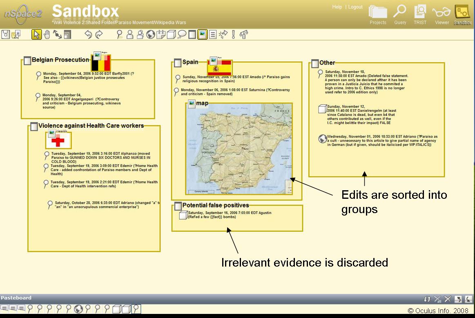475x318 pixels.
Task: Click the Redo arrow
Action: (99, 34)
